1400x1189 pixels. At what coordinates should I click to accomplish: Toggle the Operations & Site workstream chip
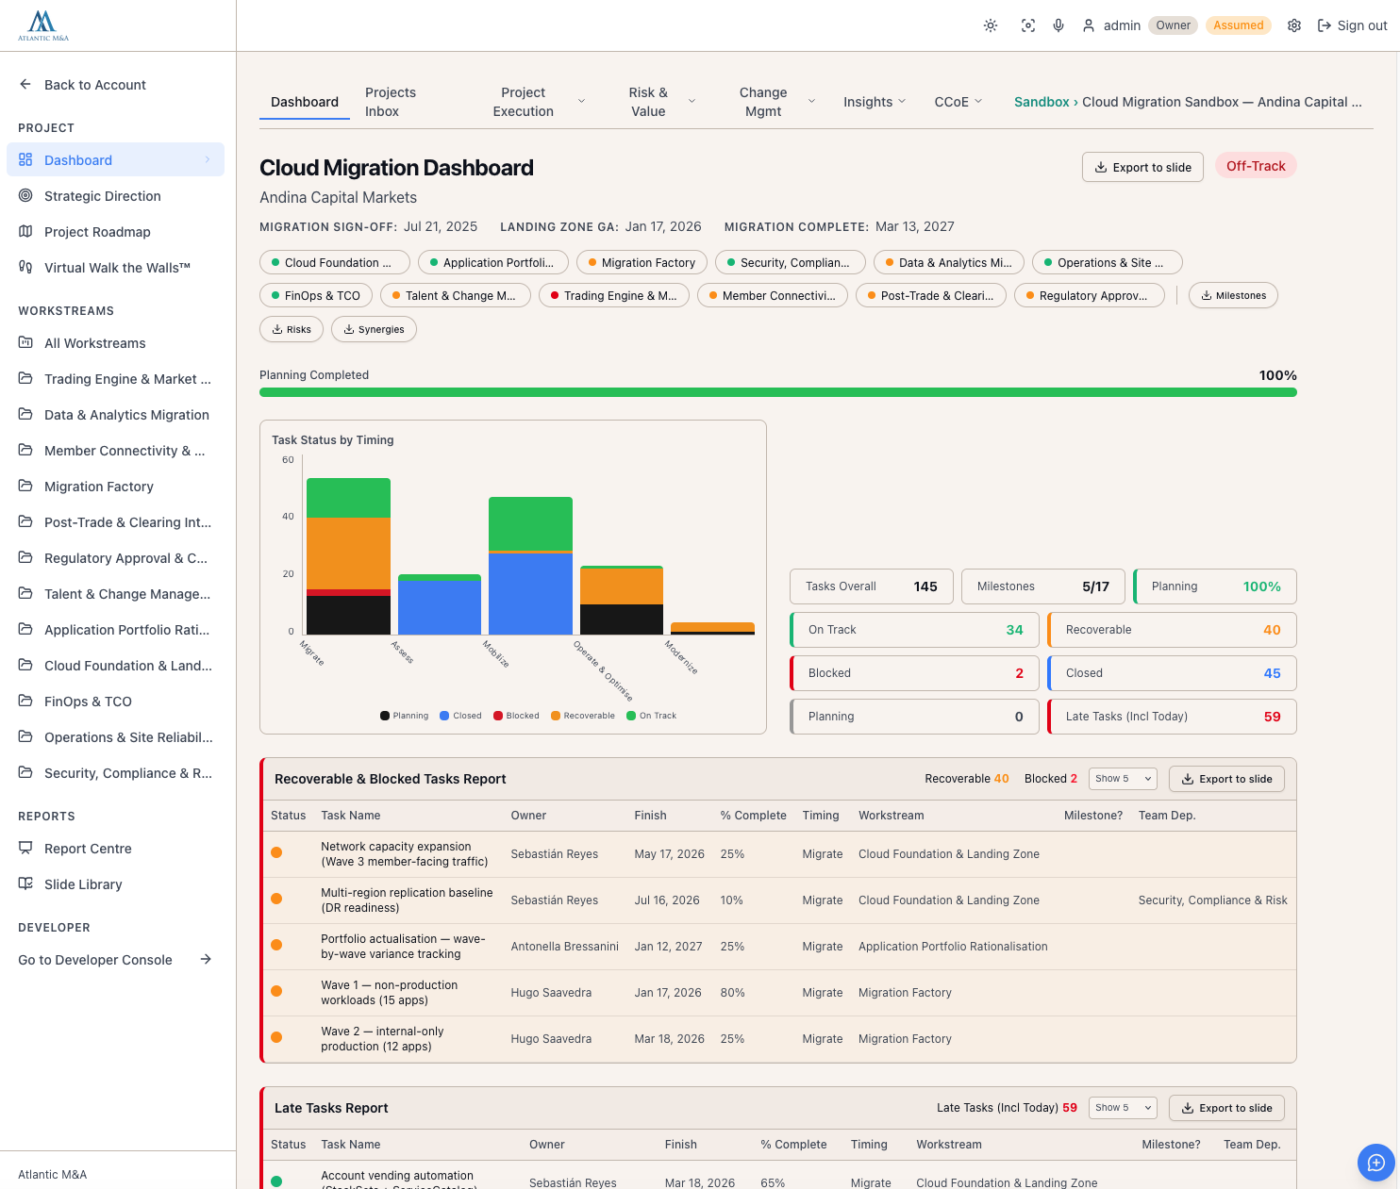(x=1108, y=262)
